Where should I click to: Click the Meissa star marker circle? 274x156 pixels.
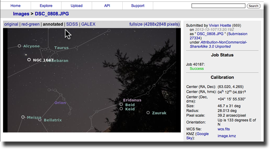point(23,117)
